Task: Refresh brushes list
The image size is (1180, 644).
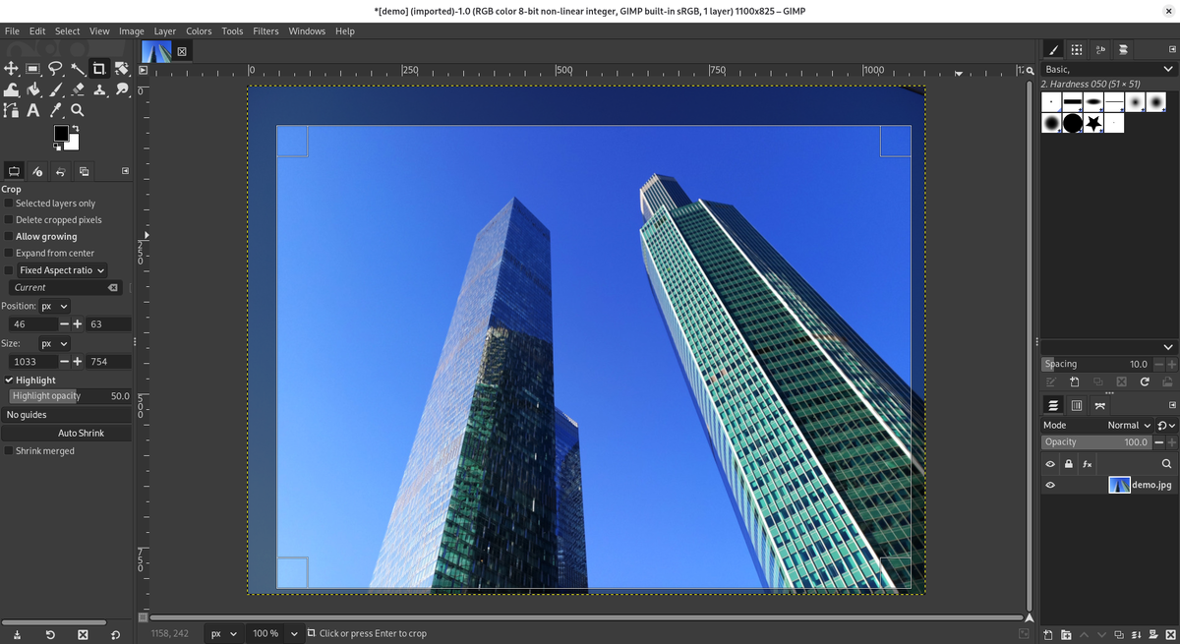Action: [1145, 381]
